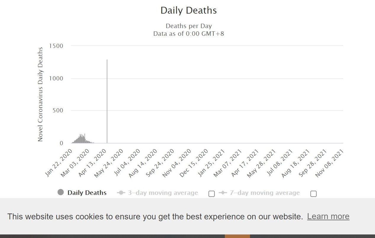Click the Daily Deaths chart title
Viewport: 375px width, 238px height.
click(x=189, y=10)
